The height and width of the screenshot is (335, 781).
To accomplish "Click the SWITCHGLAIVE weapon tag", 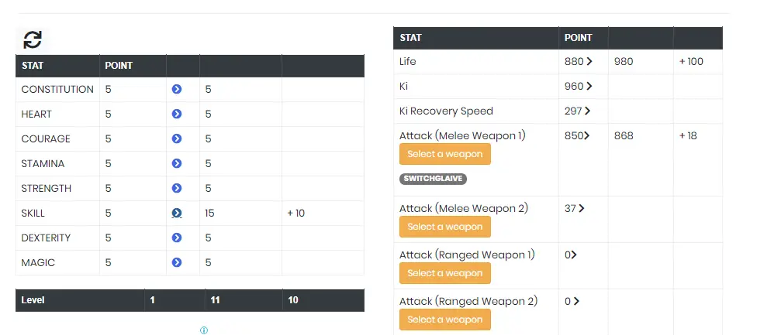I will point(433,179).
